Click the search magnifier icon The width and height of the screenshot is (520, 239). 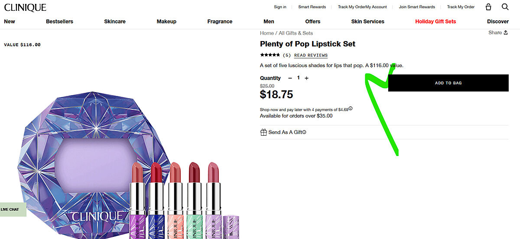[x=505, y=7]
